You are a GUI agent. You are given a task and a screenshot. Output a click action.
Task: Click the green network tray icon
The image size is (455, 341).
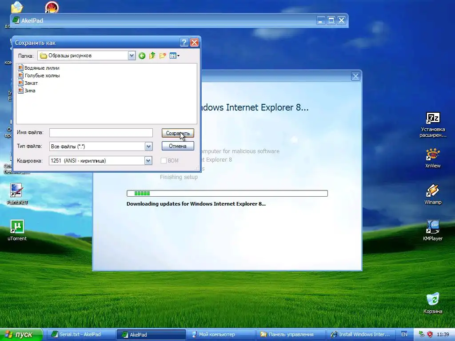(x=422, y=334)
